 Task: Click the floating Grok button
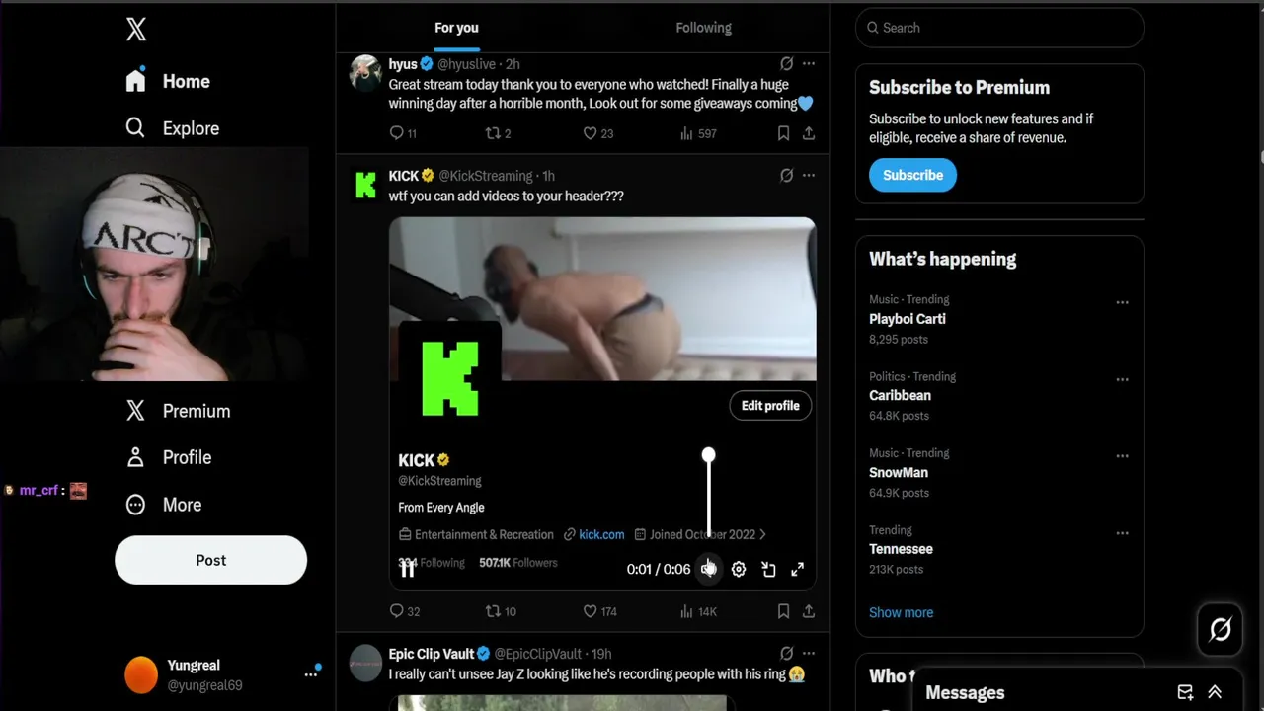tap(1221, 629)
